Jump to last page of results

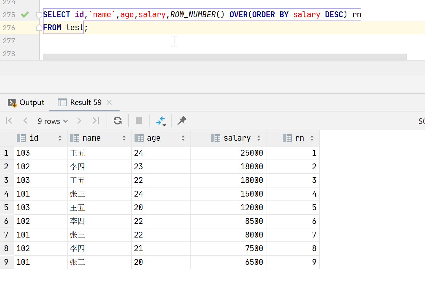coord(96,121)
